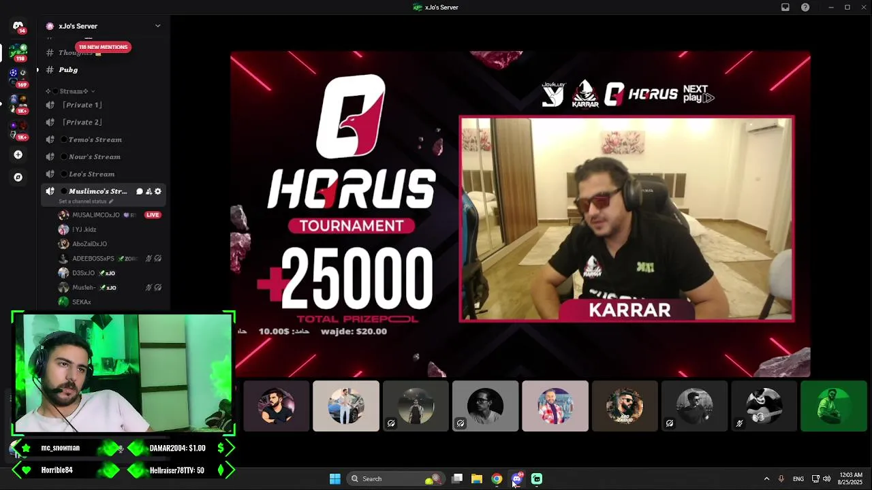Screen dimensions: 872x490
Task: Open Task View on the taskbar
Action: (x=457, y=479)
